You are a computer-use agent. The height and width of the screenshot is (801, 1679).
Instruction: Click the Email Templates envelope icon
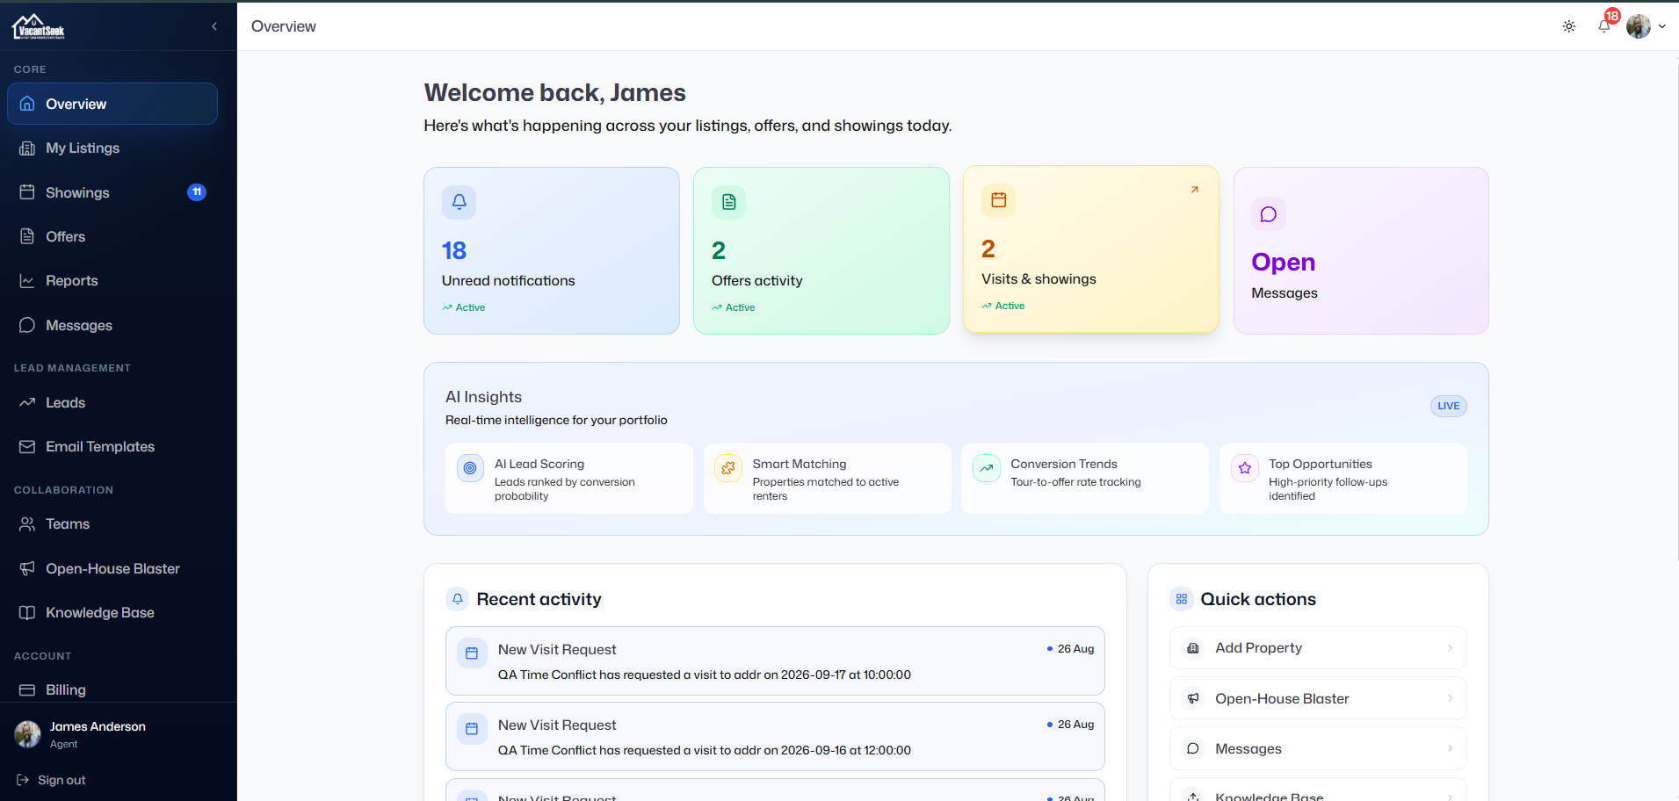27,447
